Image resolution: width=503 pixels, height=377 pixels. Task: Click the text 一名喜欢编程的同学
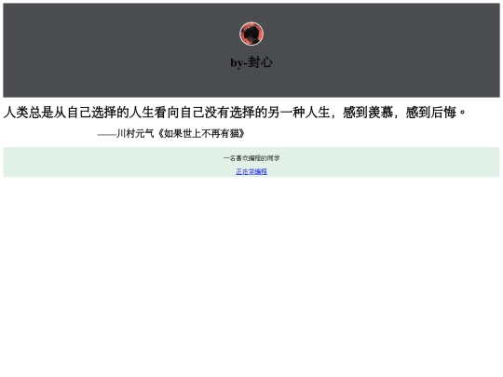[x=251, y=158]
